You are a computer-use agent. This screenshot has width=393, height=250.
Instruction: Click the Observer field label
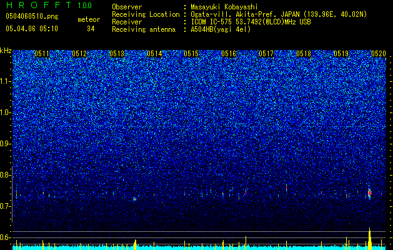[127, 7]
